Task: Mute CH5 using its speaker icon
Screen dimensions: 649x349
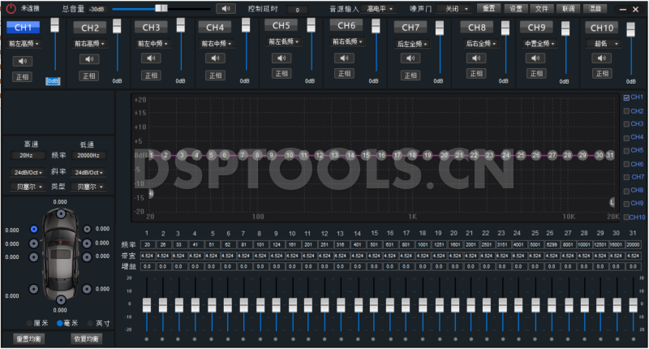Action: point(281,58)
